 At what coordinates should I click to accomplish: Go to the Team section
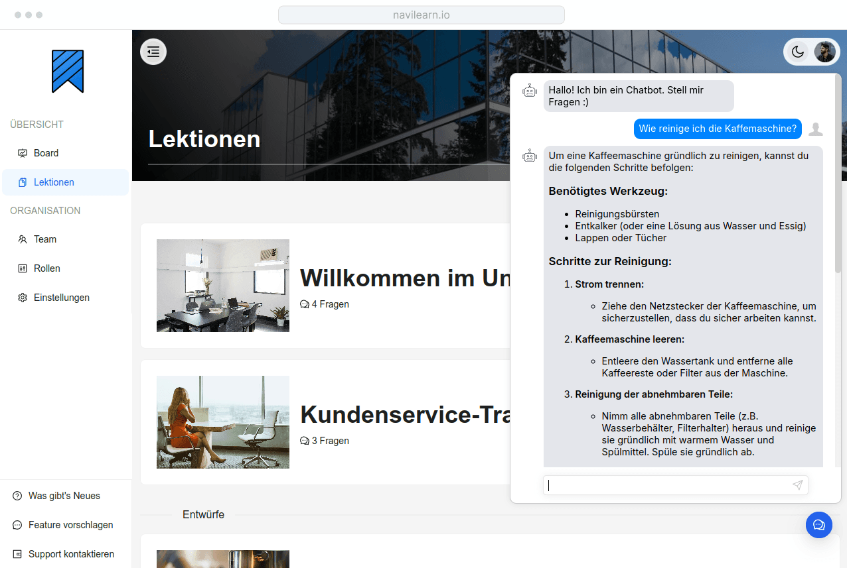pyautogui.click(x=45, y=239)
